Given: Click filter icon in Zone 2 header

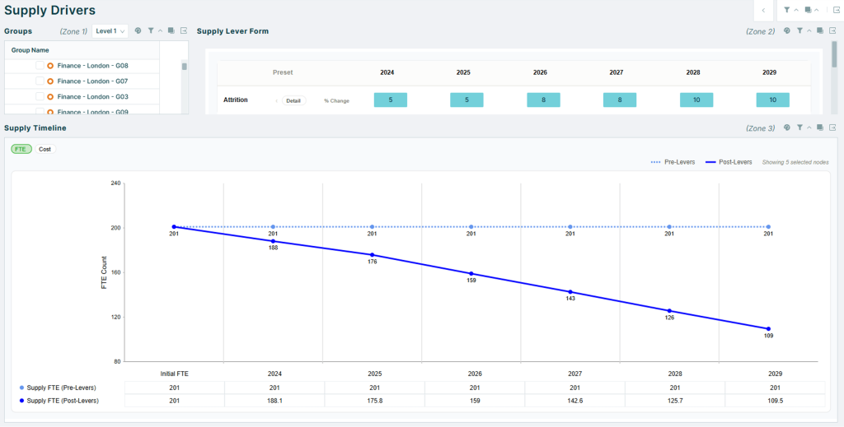Looking at the screenshot, I should 799,31.
